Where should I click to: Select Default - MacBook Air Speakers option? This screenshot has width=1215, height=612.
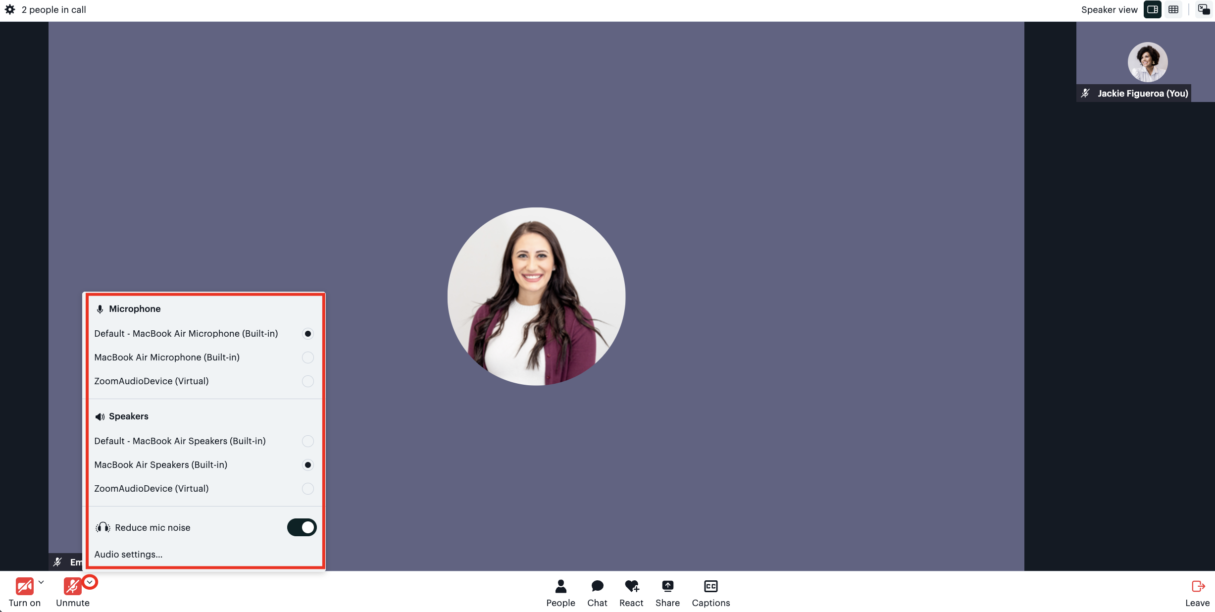pyautogui.click(x=307, y=441)
